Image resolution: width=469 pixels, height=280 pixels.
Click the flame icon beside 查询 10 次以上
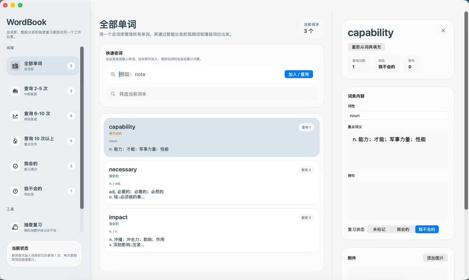pos(15,141)
